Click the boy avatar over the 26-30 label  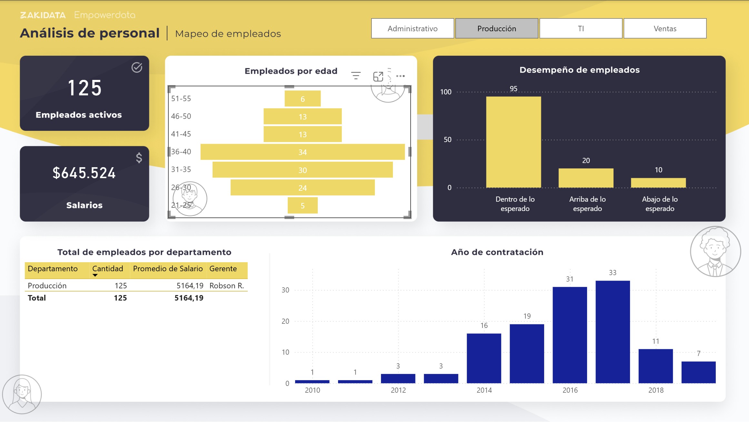[190, 198]
